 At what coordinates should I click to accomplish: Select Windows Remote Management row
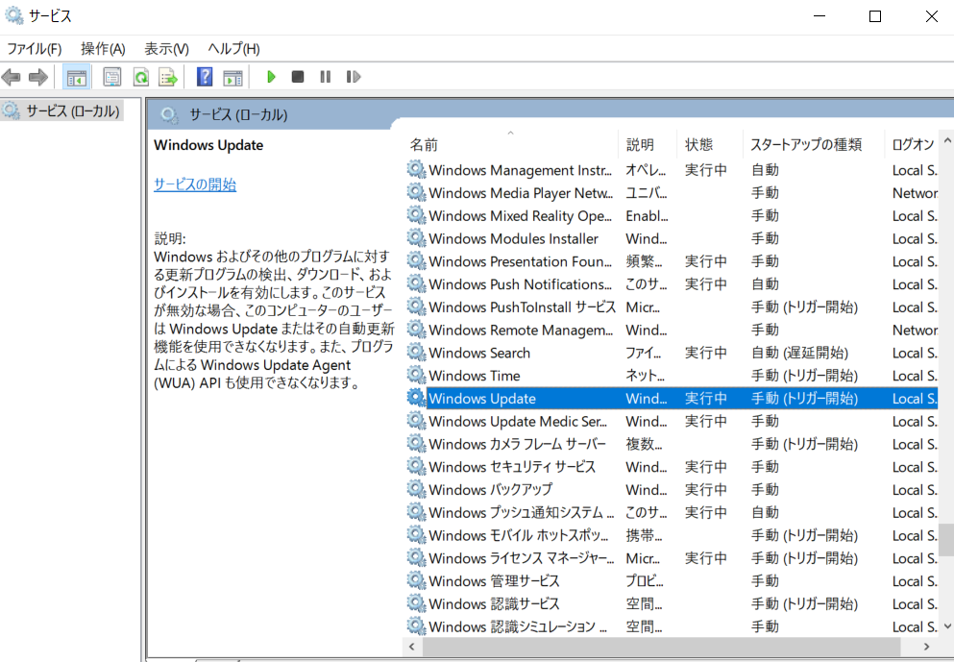point(672,330)
